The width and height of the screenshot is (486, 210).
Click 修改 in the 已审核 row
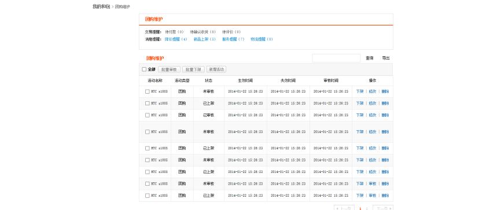pos(372,115)
